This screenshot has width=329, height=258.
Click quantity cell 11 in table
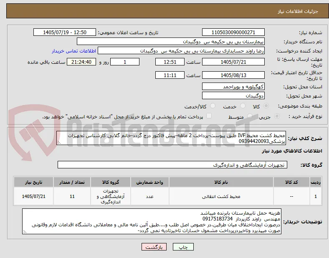tap(72, 196)
